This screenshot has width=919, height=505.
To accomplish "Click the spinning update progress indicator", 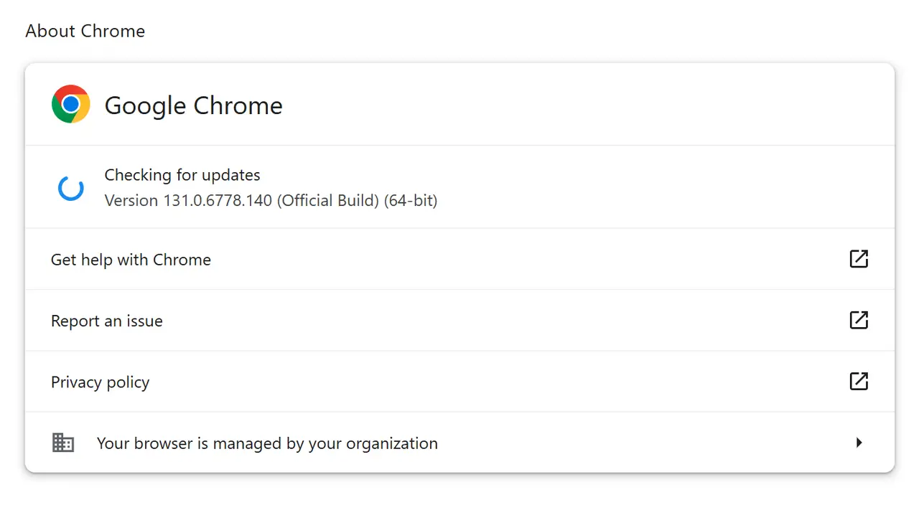I will [70, 188].
